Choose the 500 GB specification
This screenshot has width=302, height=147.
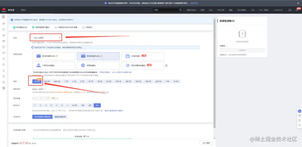click(57, 82)
